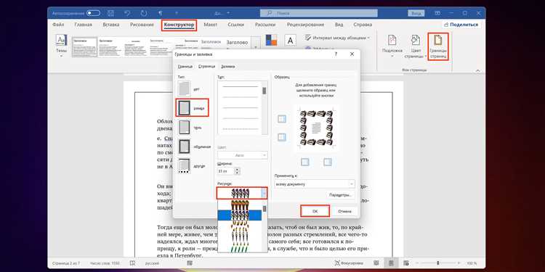Screen dimensions: 545x272
Task: Click the Подложка watermark icon
Action: 392,47
